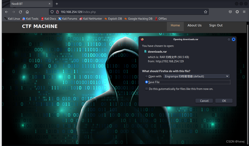Open the browser home page
This screenshot has height=146, width=249.
click(x=27, y=12)
